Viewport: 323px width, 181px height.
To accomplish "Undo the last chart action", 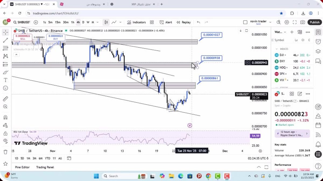I will pos(199,22).
